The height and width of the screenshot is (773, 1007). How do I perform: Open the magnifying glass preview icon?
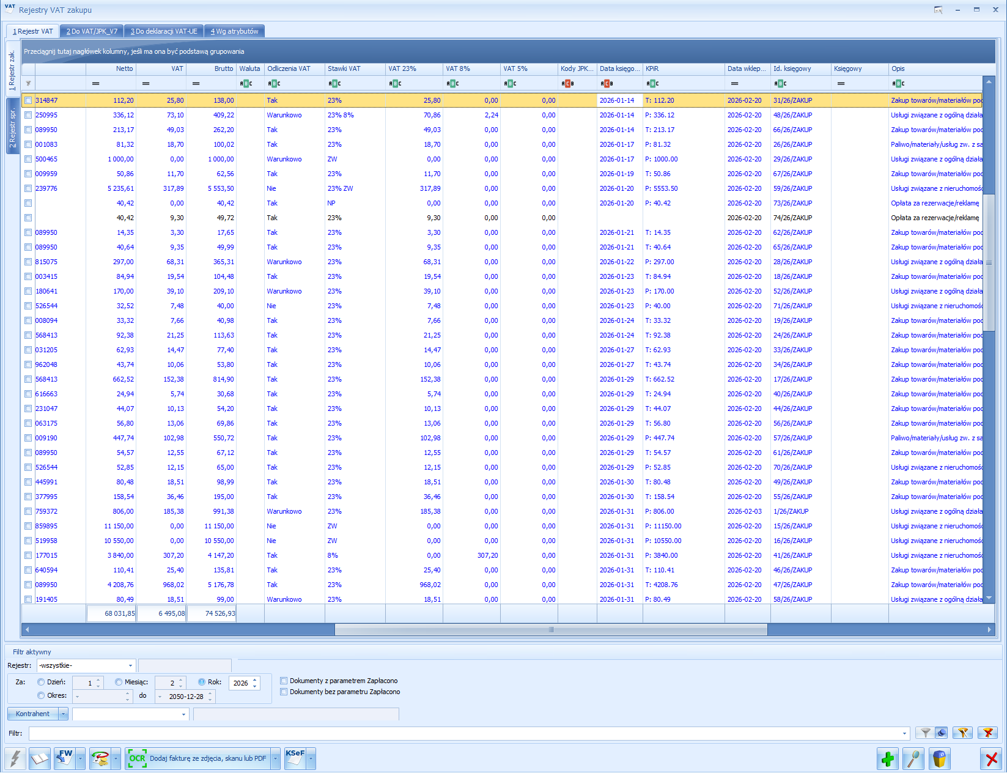[x=913, y=759]
